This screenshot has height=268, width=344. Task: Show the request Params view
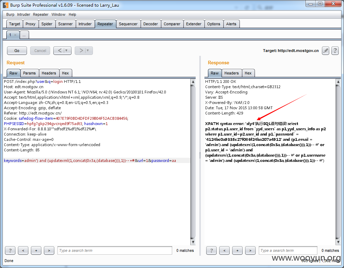(29, 73)
